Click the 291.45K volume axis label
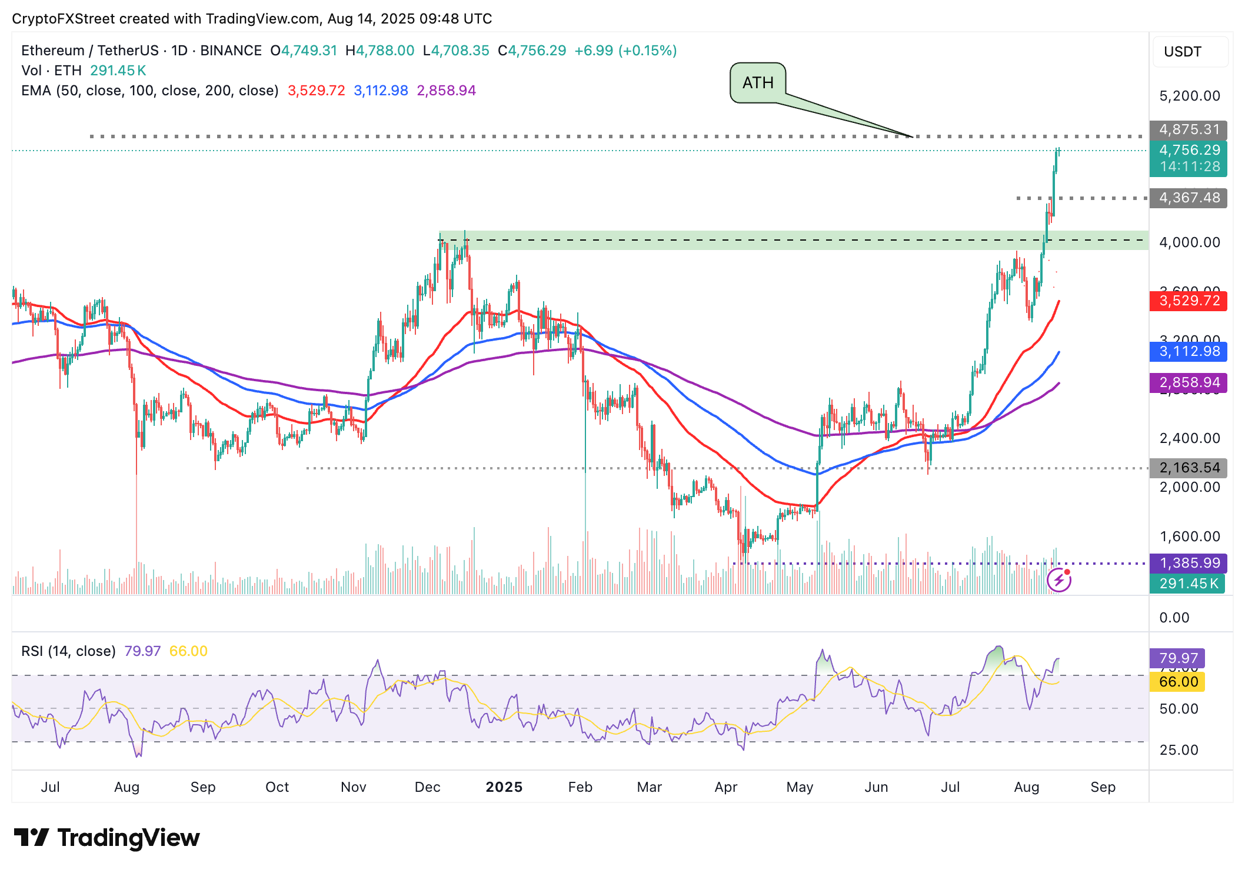The height and width of the screenshot is (873, 1245). [1187, 584]
